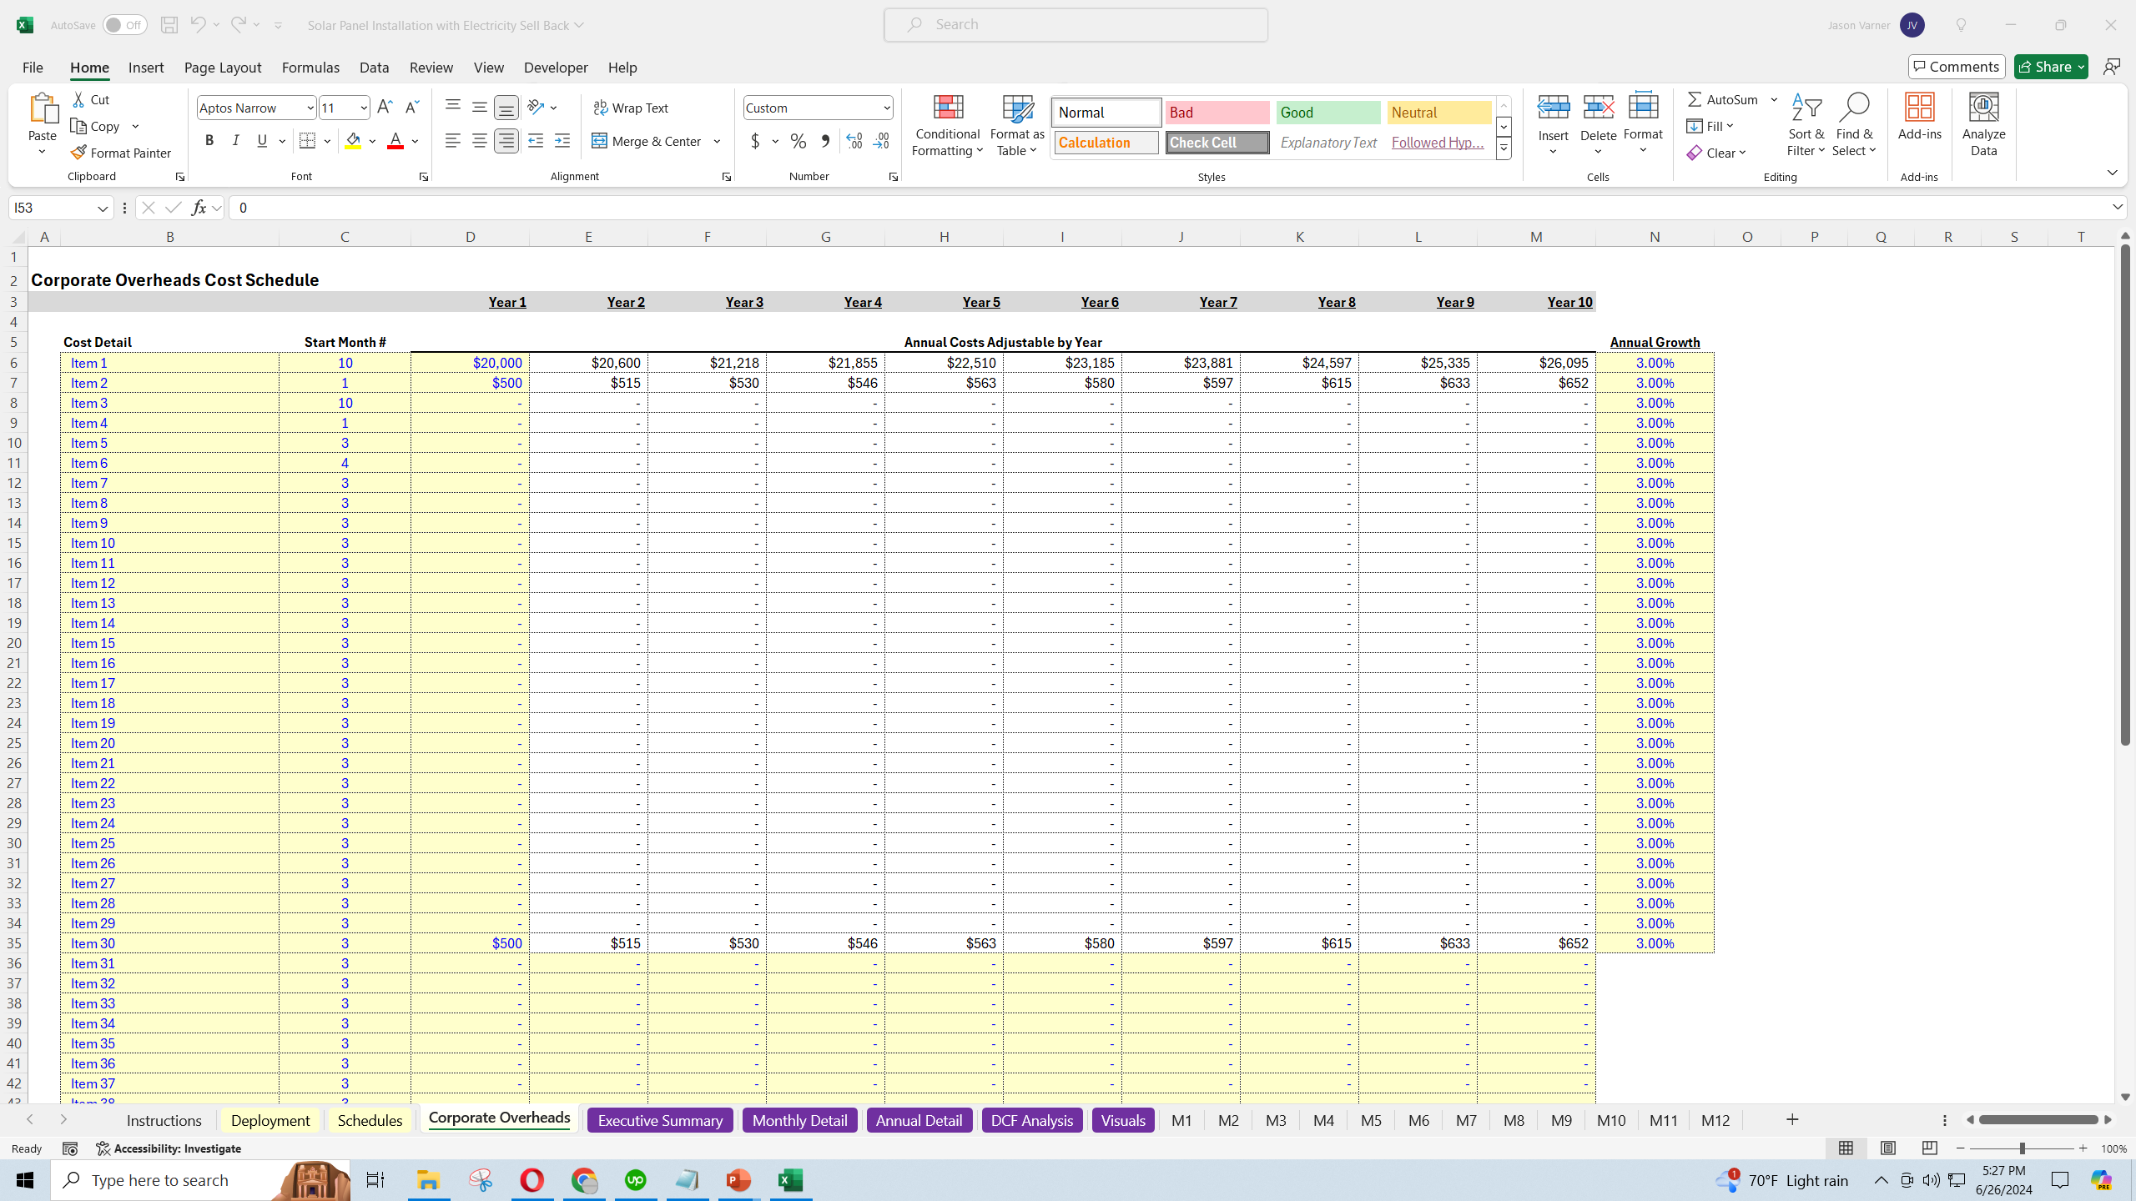
Task: Open Analyze Data tool
Action: pyautogui.click(x=1983, y=125)
